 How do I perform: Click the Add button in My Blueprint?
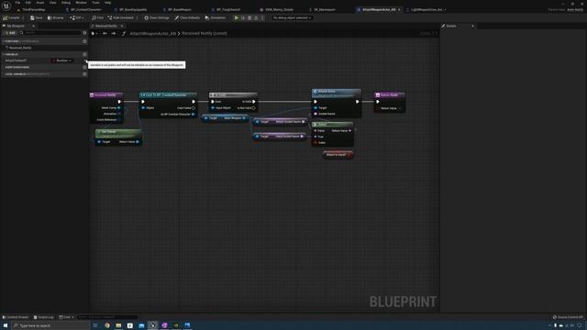tap(10, 33)
